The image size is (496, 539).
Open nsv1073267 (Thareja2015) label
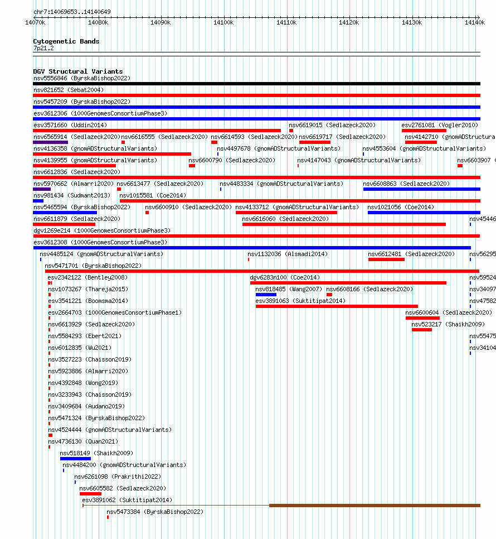(88, 289)
